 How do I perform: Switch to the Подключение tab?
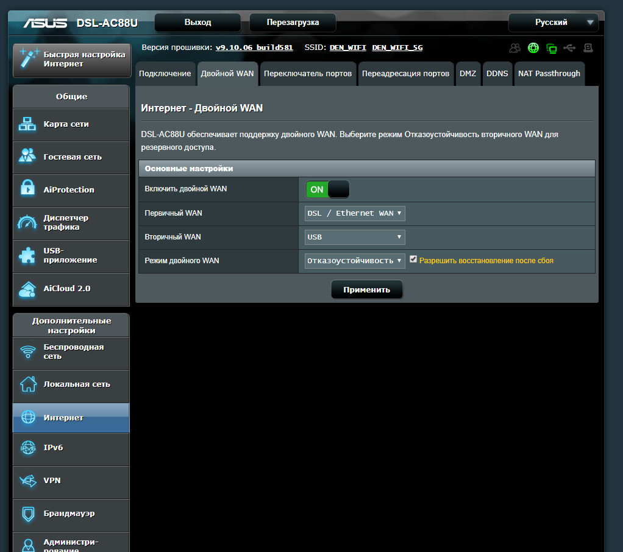[165, 74]
